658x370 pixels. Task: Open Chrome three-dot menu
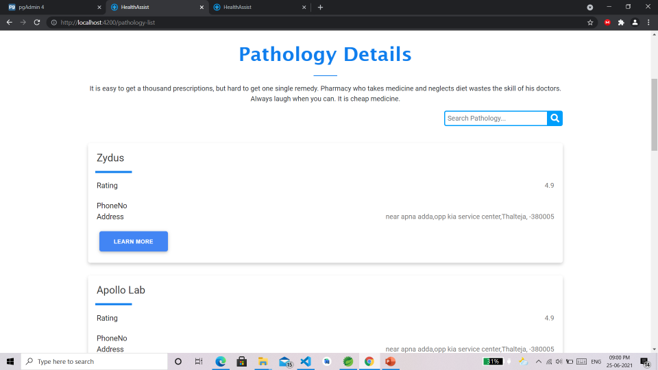tap(648, 23)
